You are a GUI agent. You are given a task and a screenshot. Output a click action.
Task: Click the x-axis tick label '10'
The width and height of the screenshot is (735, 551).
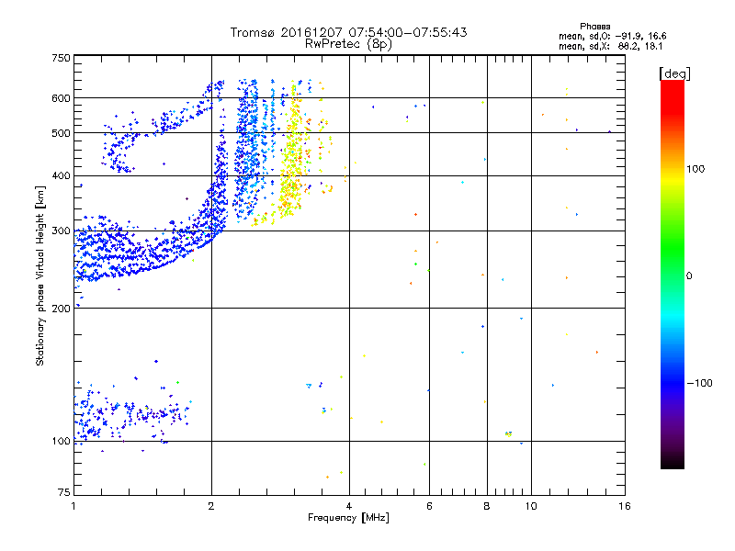531,506
